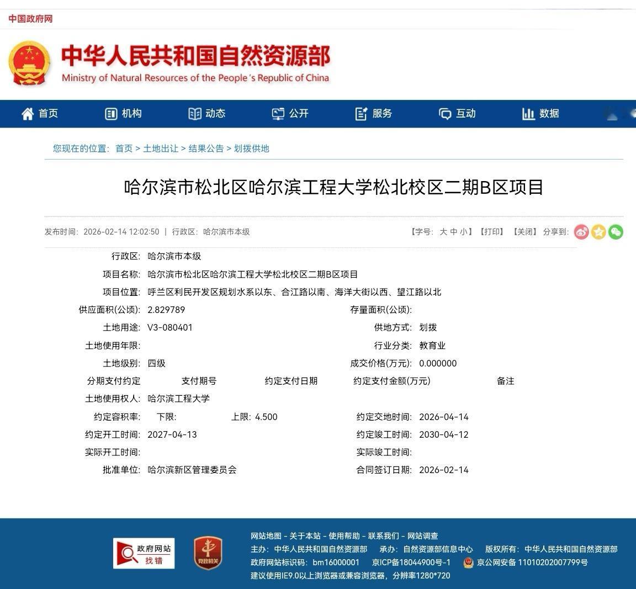Share using the yellow star icon
636x589 pixels.
point(598,232)
